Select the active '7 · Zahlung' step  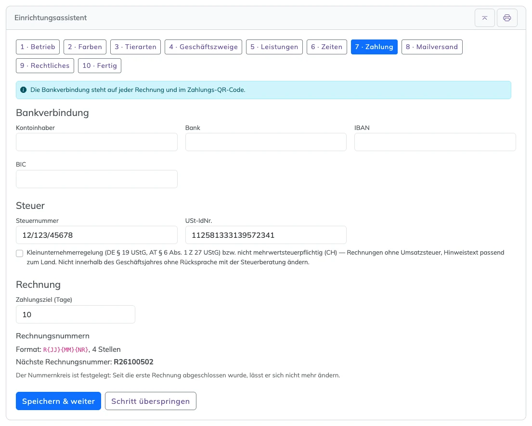coord(374,47)
